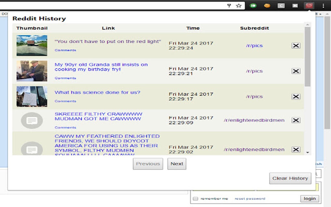Click the science post thumbnail image
The height and width of the screenshot is (207, 331).
click(31, 96)
